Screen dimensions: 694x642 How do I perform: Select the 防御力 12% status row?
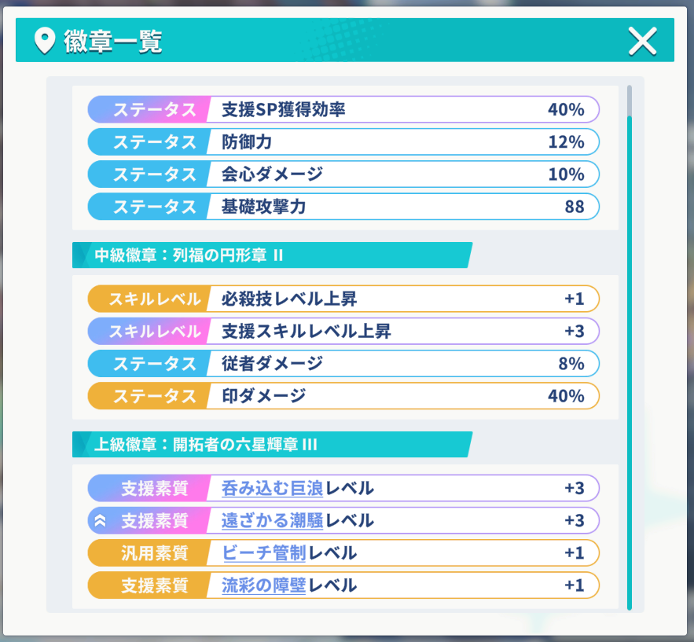tap(343, 141)
